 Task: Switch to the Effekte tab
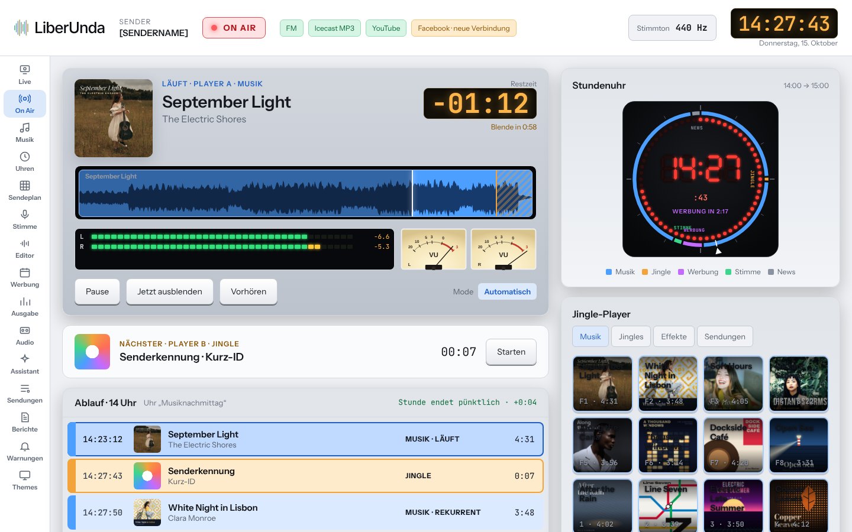[x=674, y=336]
